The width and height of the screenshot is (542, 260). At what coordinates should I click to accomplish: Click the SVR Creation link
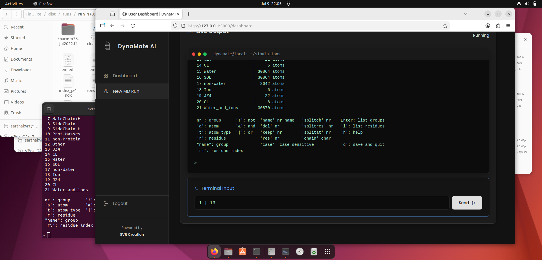(132, 235)
